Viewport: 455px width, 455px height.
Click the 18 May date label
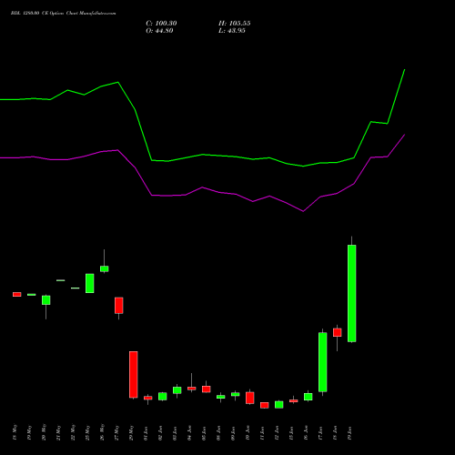(x=15, y=432)
